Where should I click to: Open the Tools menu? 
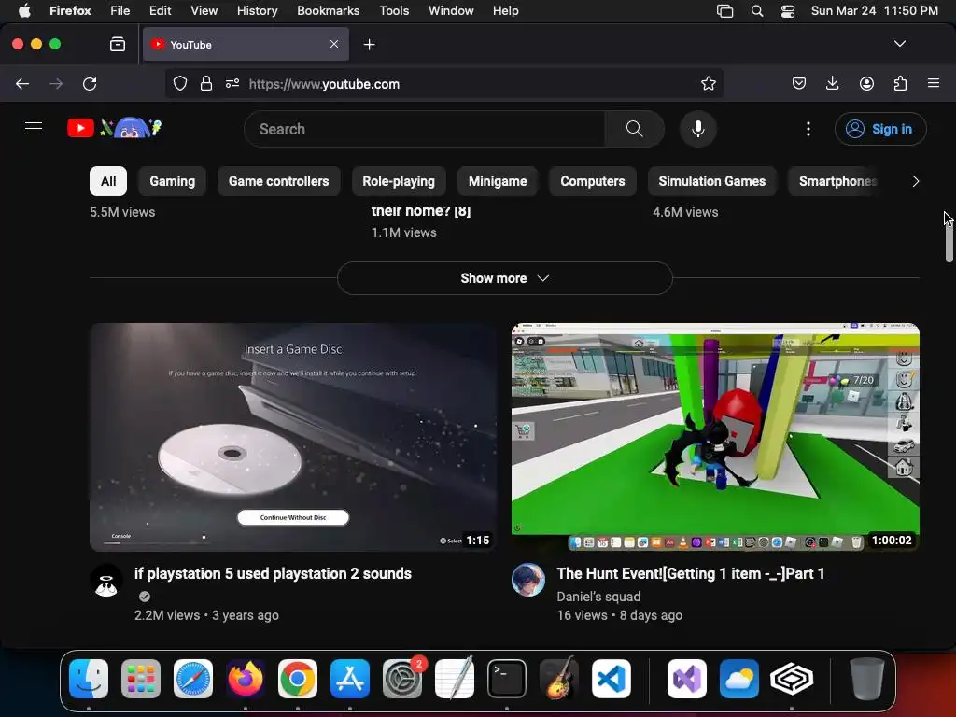click(394, 10)
